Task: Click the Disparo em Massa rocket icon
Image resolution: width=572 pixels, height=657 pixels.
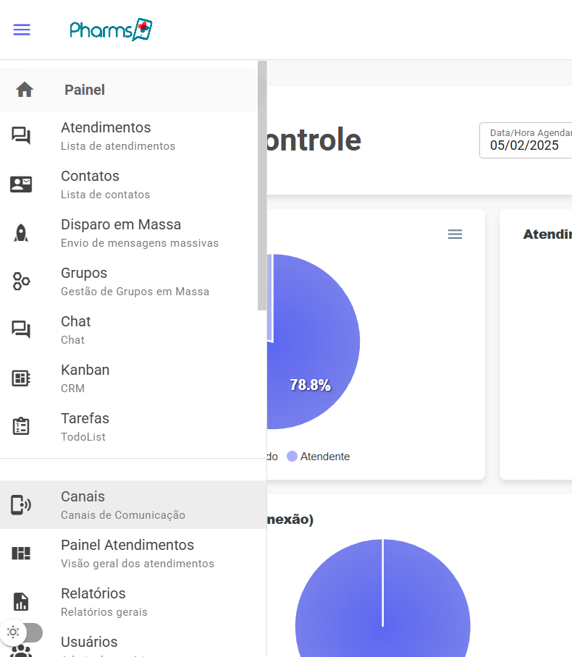Action: (21, 233)
